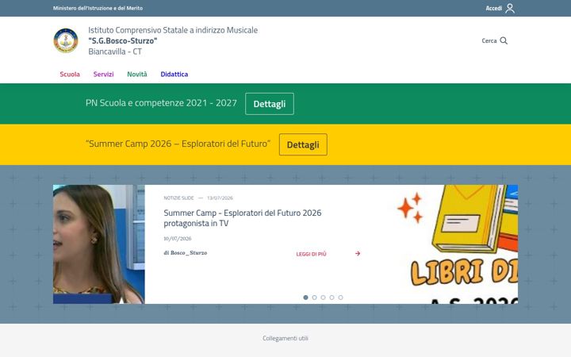This screenshot has width=571, height=357.
Task: Select the second carousel slide dot
Action: (314, 297)
